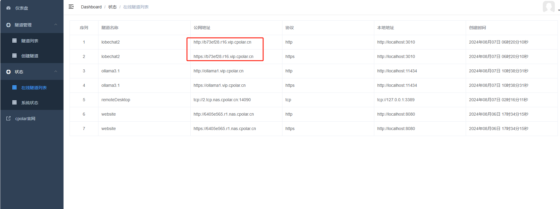Click the online tunnel list grid icon
This screenshot has height=209, width=560.
(x=14, y=87)
